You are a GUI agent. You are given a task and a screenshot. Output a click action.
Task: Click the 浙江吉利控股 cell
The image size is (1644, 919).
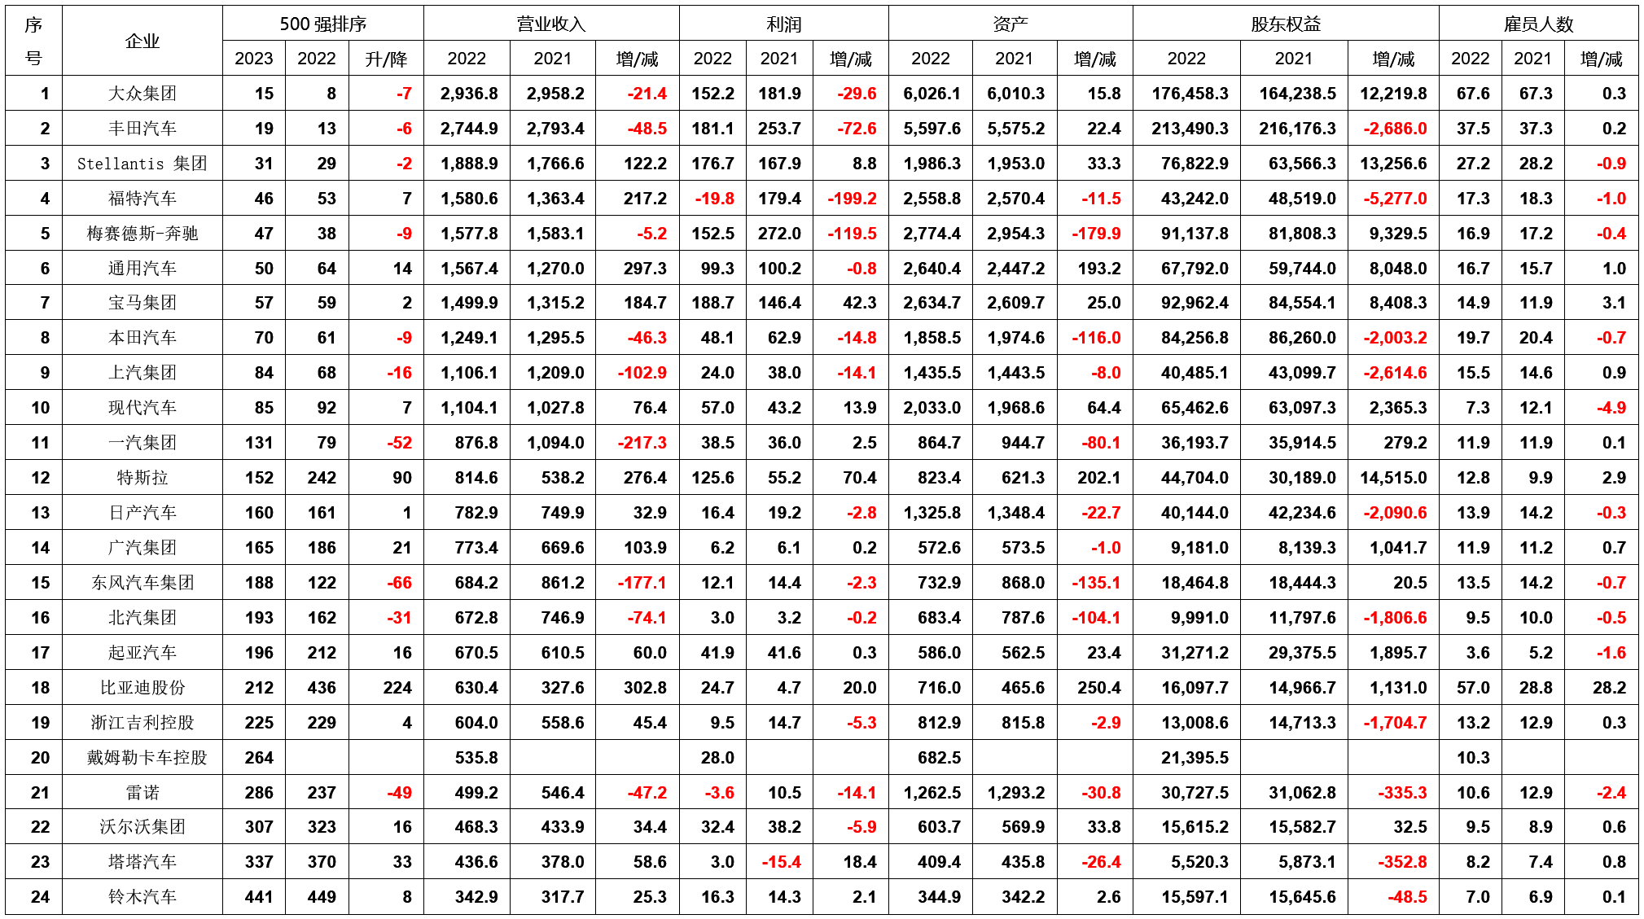[x=142, y=723]
